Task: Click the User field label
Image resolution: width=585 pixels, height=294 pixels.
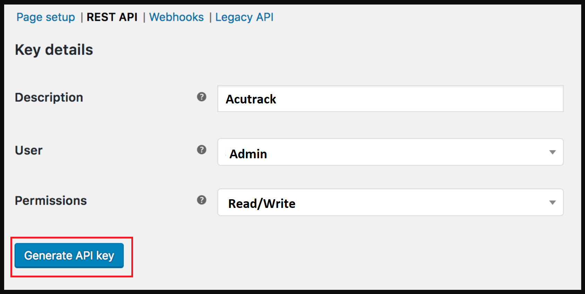Action: (x=29, y=150)
